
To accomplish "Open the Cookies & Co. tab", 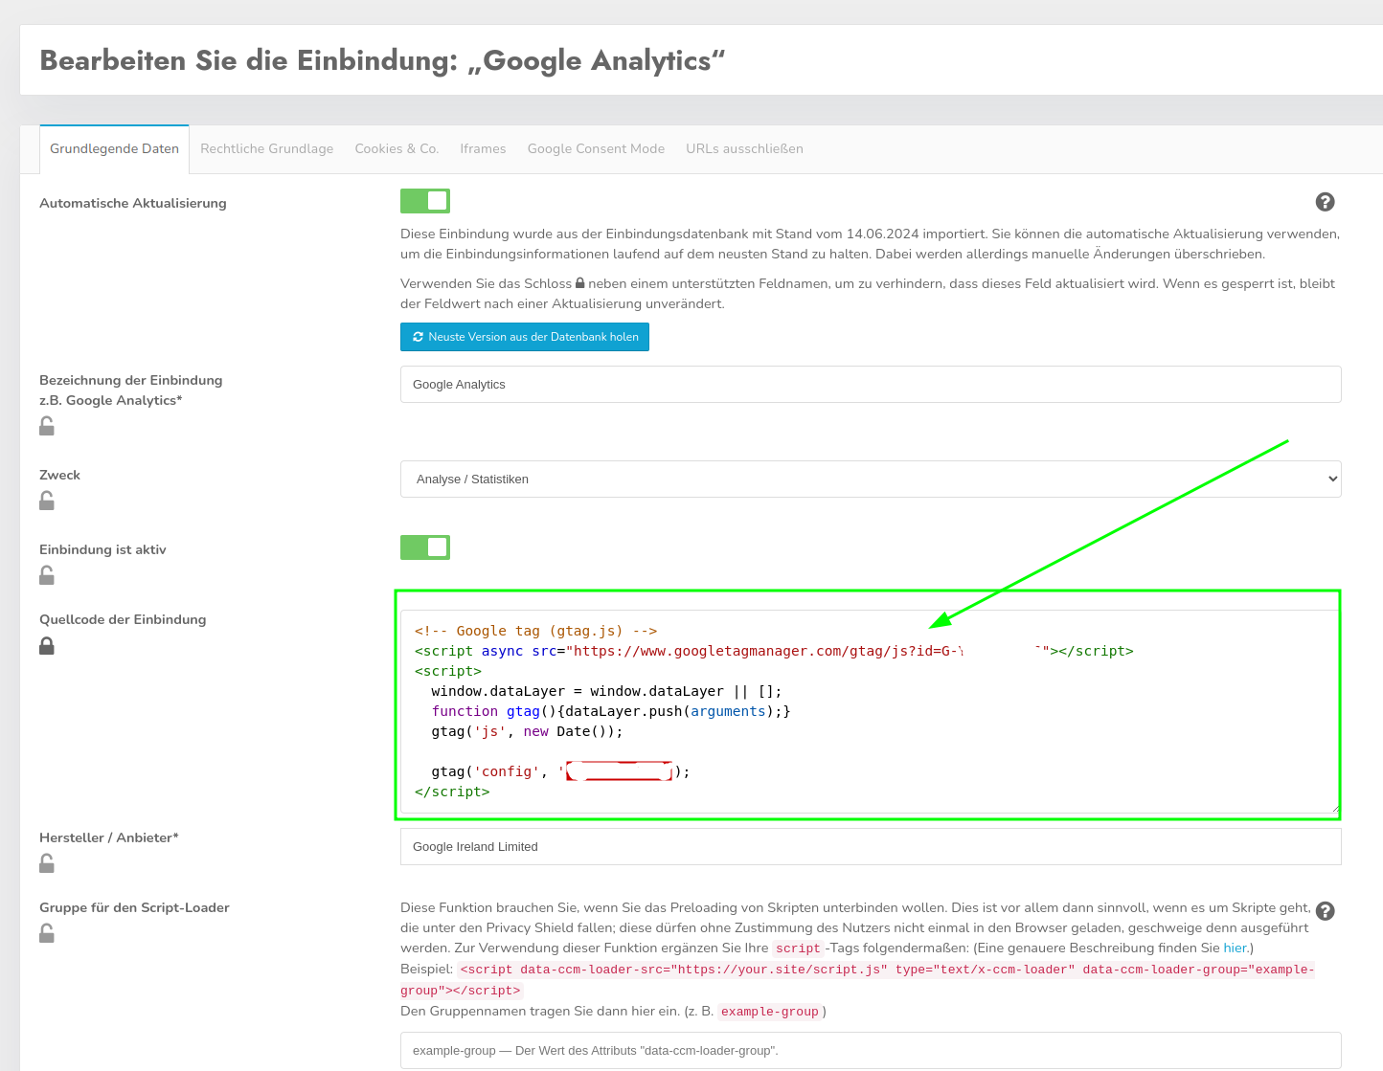I will point(397,149).
